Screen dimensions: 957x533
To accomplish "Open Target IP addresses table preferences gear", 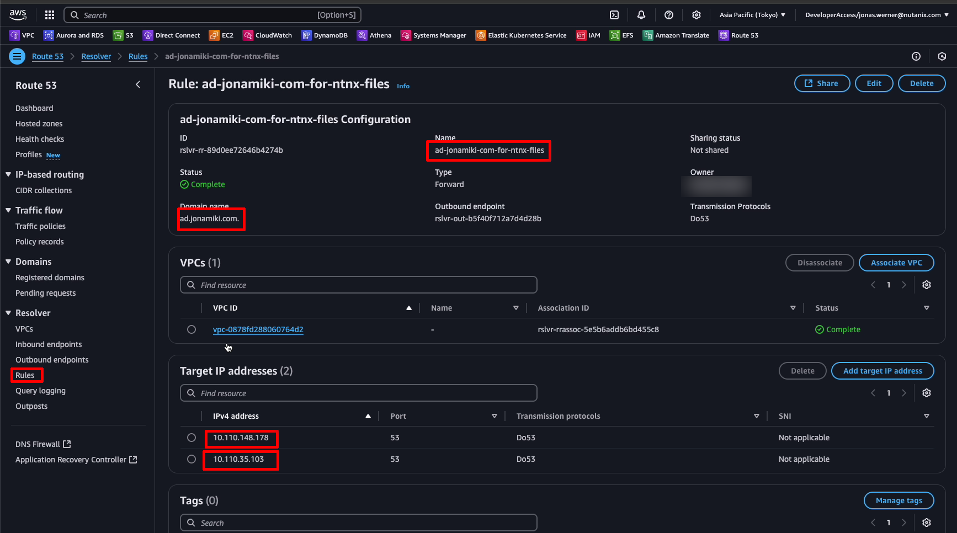I will tap(927, 393).
